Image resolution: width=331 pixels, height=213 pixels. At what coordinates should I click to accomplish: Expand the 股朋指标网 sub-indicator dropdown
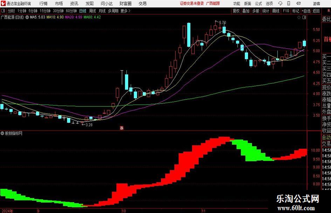2,133
